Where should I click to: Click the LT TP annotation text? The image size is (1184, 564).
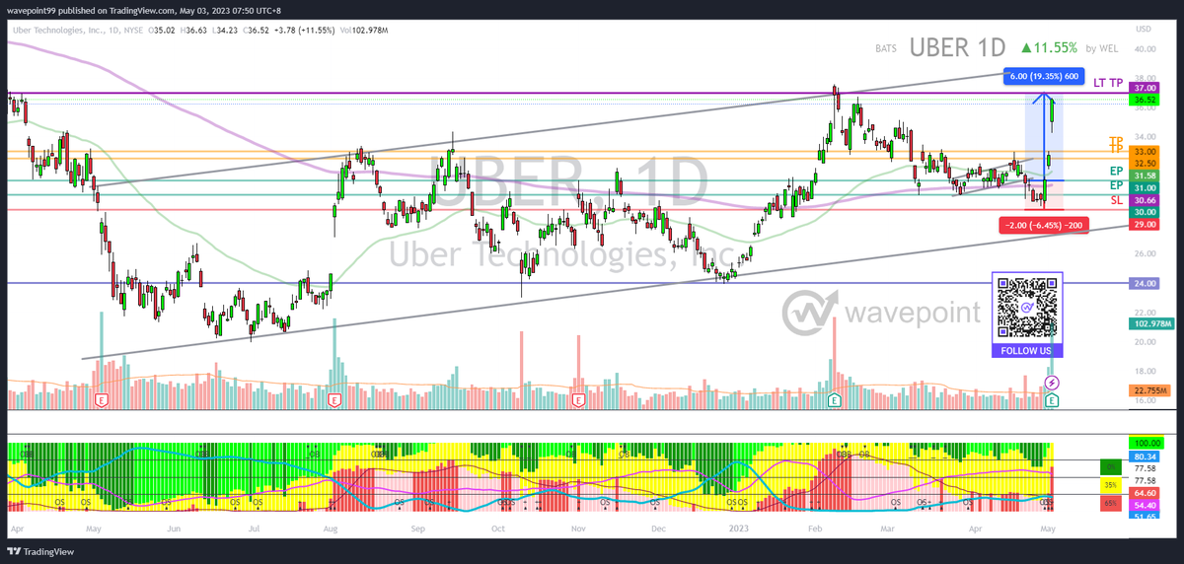click(1106, 81)
